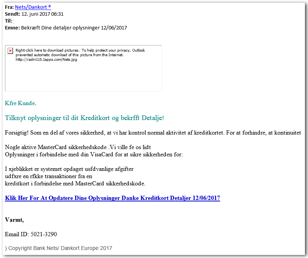Click the paragraph starting with 'Forsigtig!'

[x=153, y=133]
